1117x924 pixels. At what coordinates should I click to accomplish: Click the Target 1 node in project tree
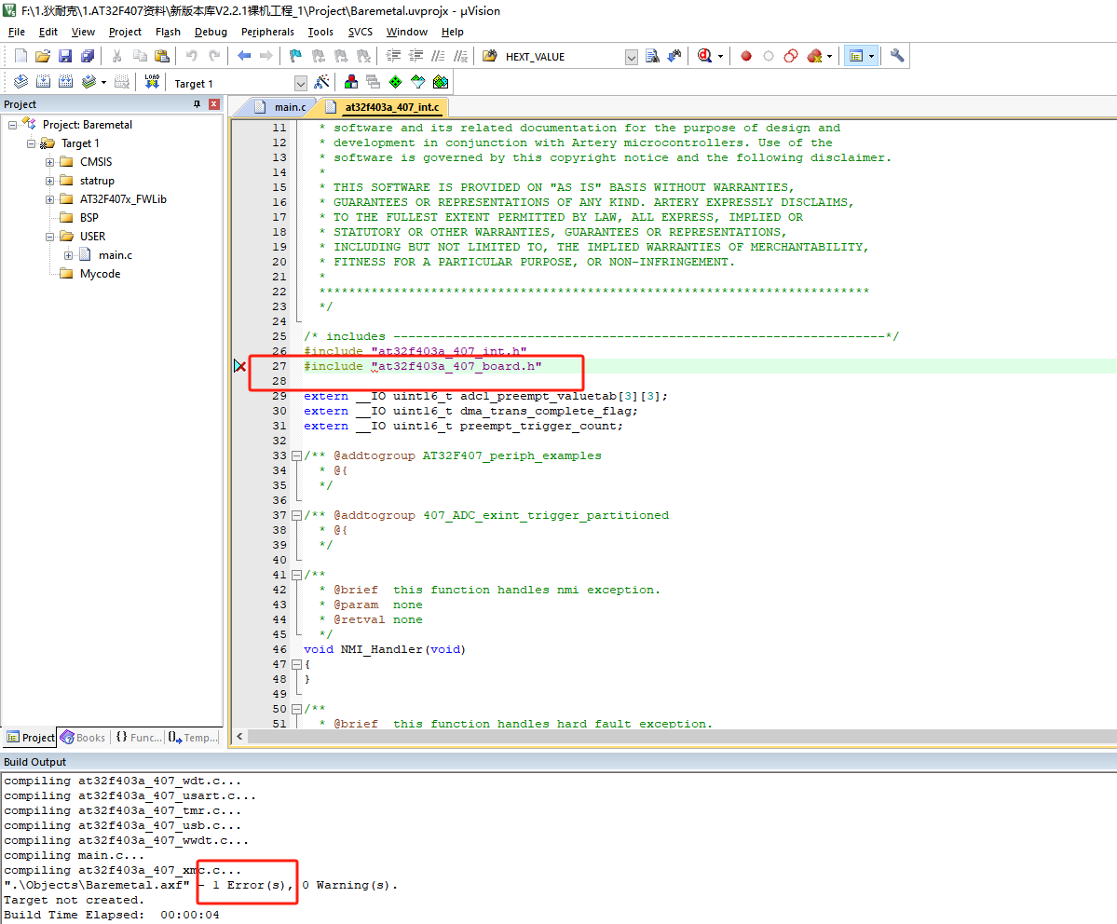(80, 143)
